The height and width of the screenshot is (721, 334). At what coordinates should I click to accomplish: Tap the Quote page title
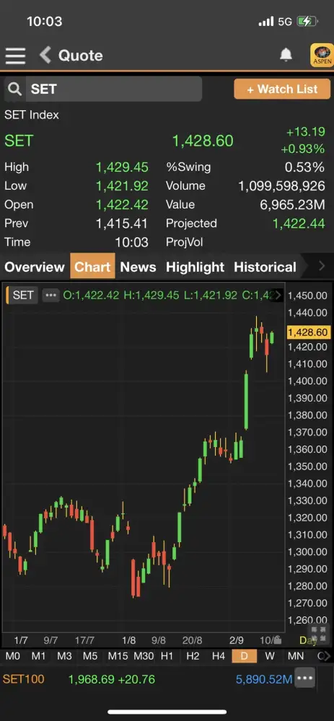[x=81, y=56]
